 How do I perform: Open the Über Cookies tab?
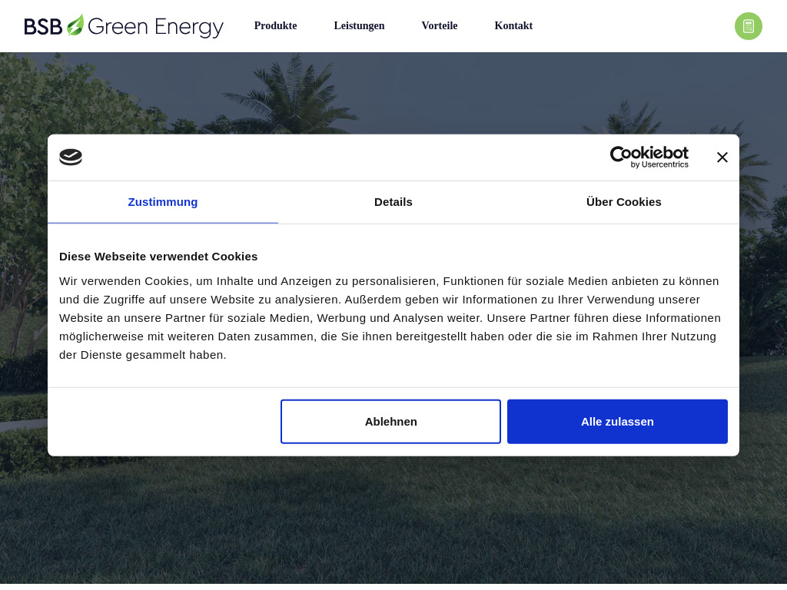tap(623, 202)
